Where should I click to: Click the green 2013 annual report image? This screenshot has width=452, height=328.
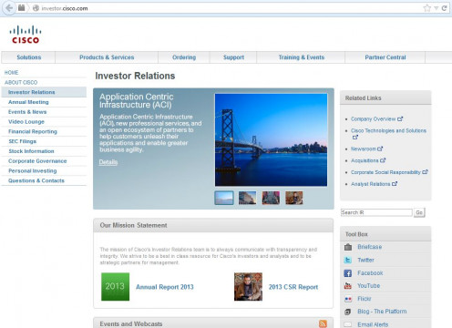115,287
